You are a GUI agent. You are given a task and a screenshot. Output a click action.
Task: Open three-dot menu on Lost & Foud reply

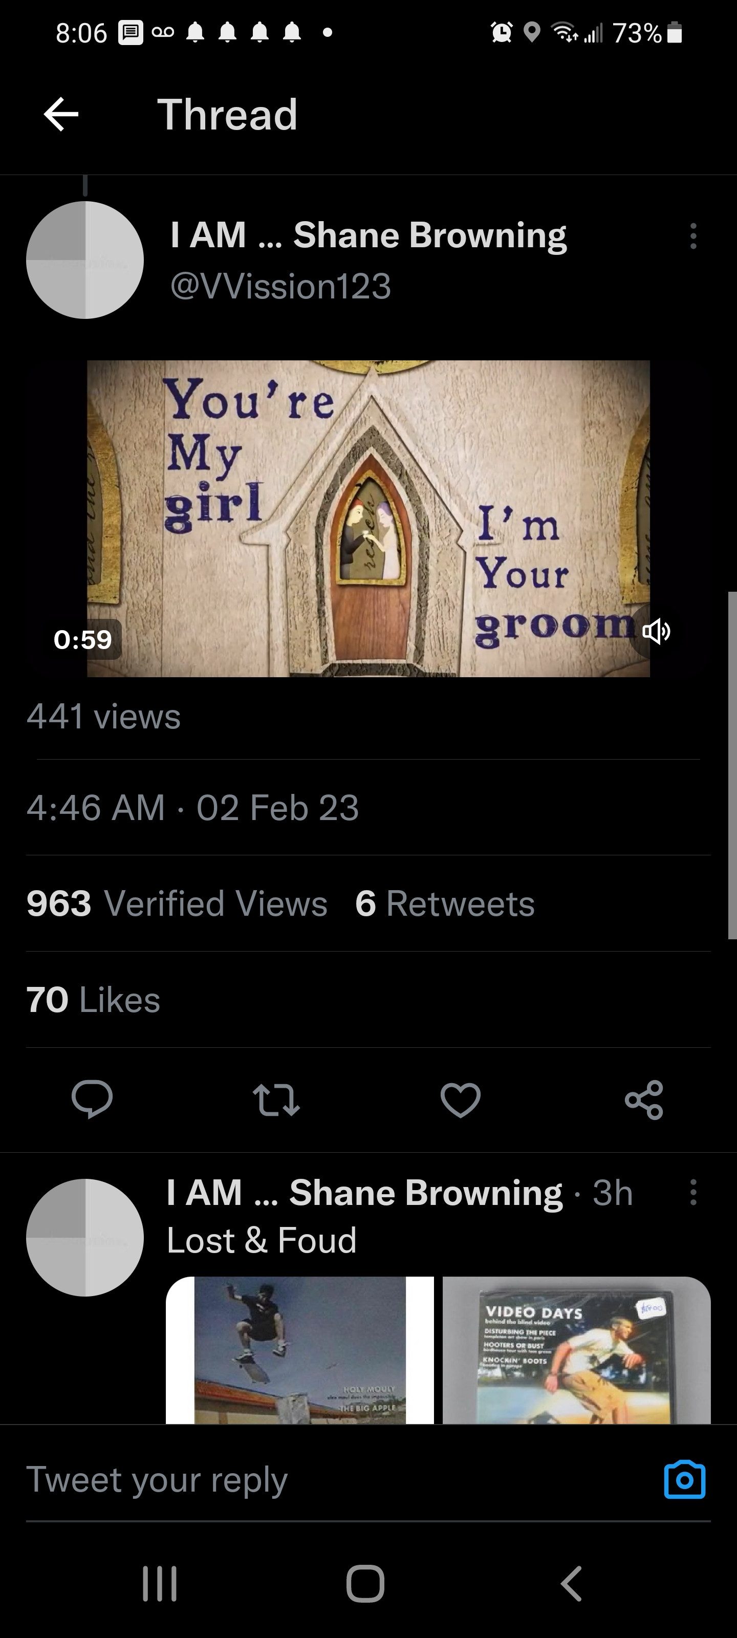693,1192
